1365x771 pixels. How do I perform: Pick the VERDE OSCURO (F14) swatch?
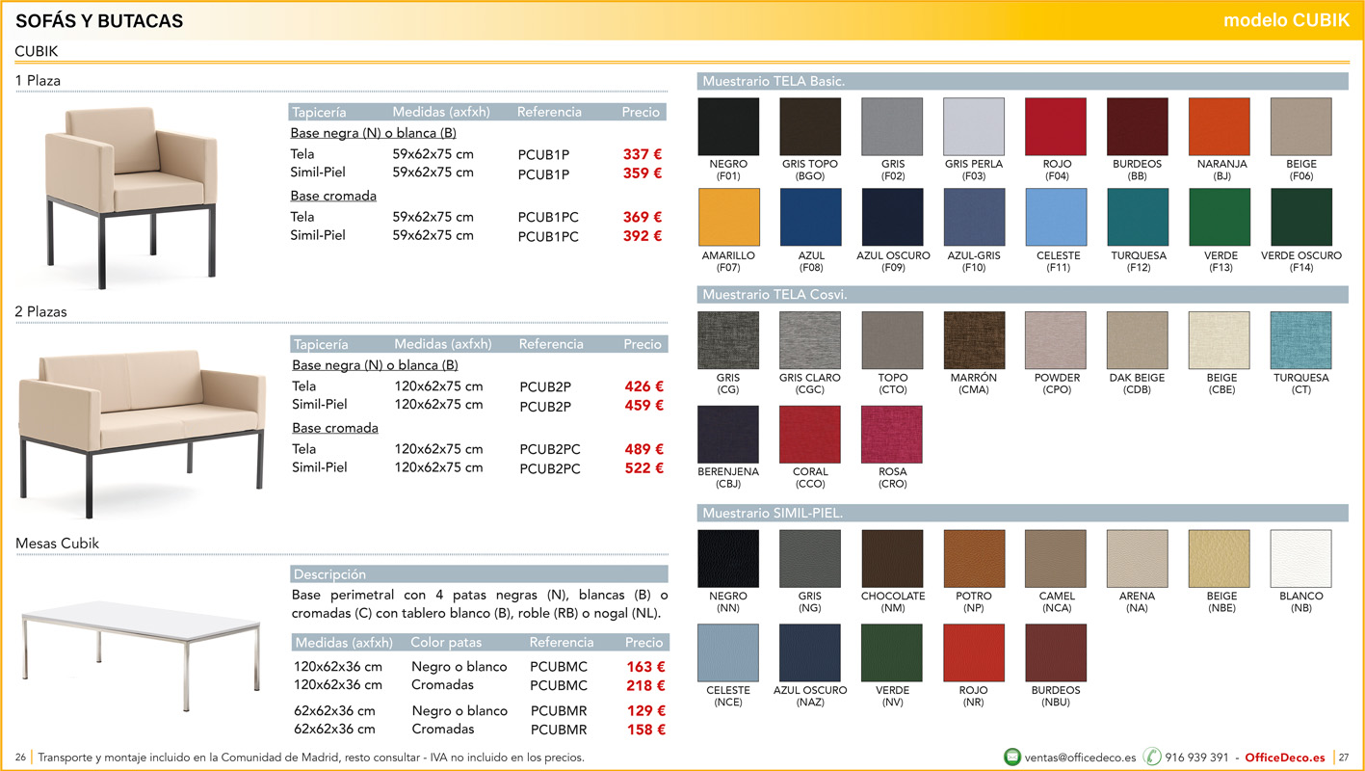click(1301, 217)
